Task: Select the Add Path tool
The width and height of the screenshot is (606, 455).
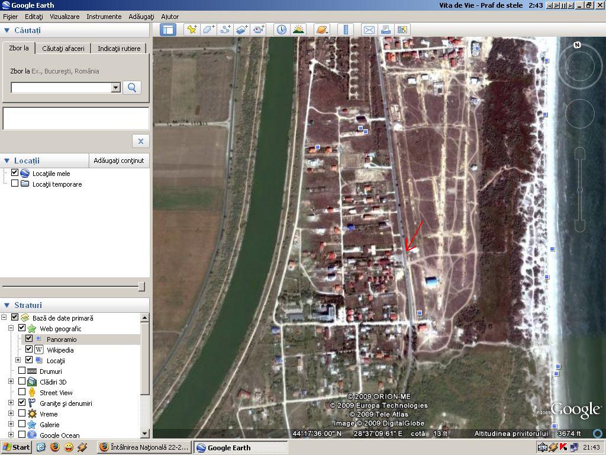Action: 225,30
